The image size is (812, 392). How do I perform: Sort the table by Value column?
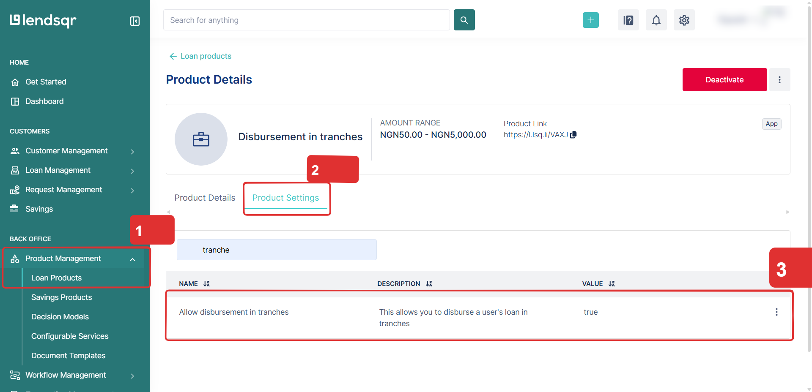pos(612,284)
